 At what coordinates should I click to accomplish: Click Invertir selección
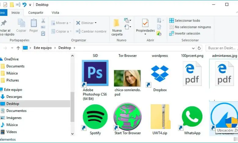185,33
